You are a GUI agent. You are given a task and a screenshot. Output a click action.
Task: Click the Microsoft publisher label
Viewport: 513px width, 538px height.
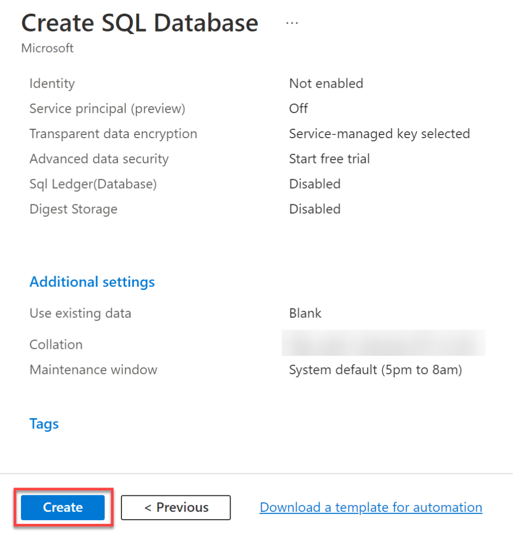click(47, 48)
